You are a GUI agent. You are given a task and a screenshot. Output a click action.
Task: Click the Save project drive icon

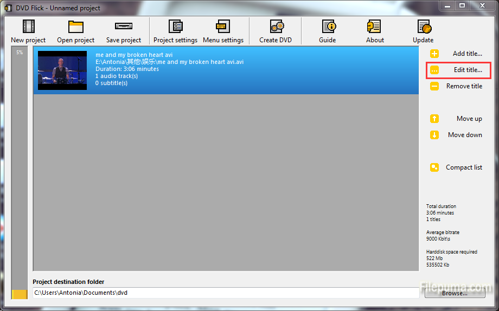click(123, 27)
